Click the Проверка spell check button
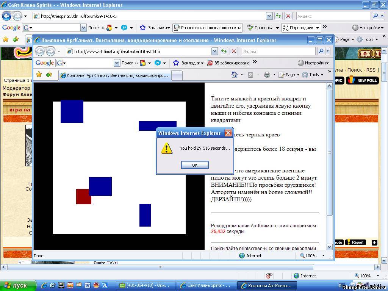 261,28
